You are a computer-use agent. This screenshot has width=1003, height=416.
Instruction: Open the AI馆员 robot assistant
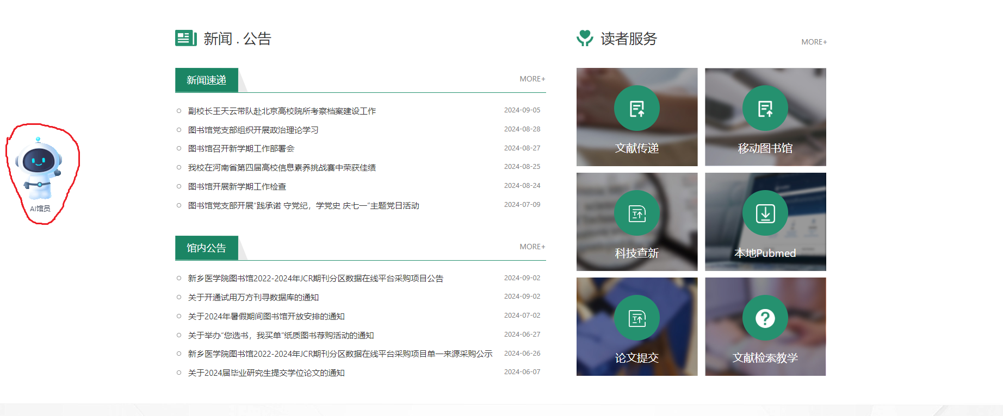click(39, 169)
